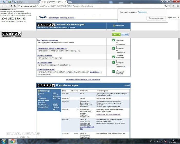Image resolution: width=180 pixels, height=144 pixels.
Task: Click the address bar URL field
Action: 91,6
